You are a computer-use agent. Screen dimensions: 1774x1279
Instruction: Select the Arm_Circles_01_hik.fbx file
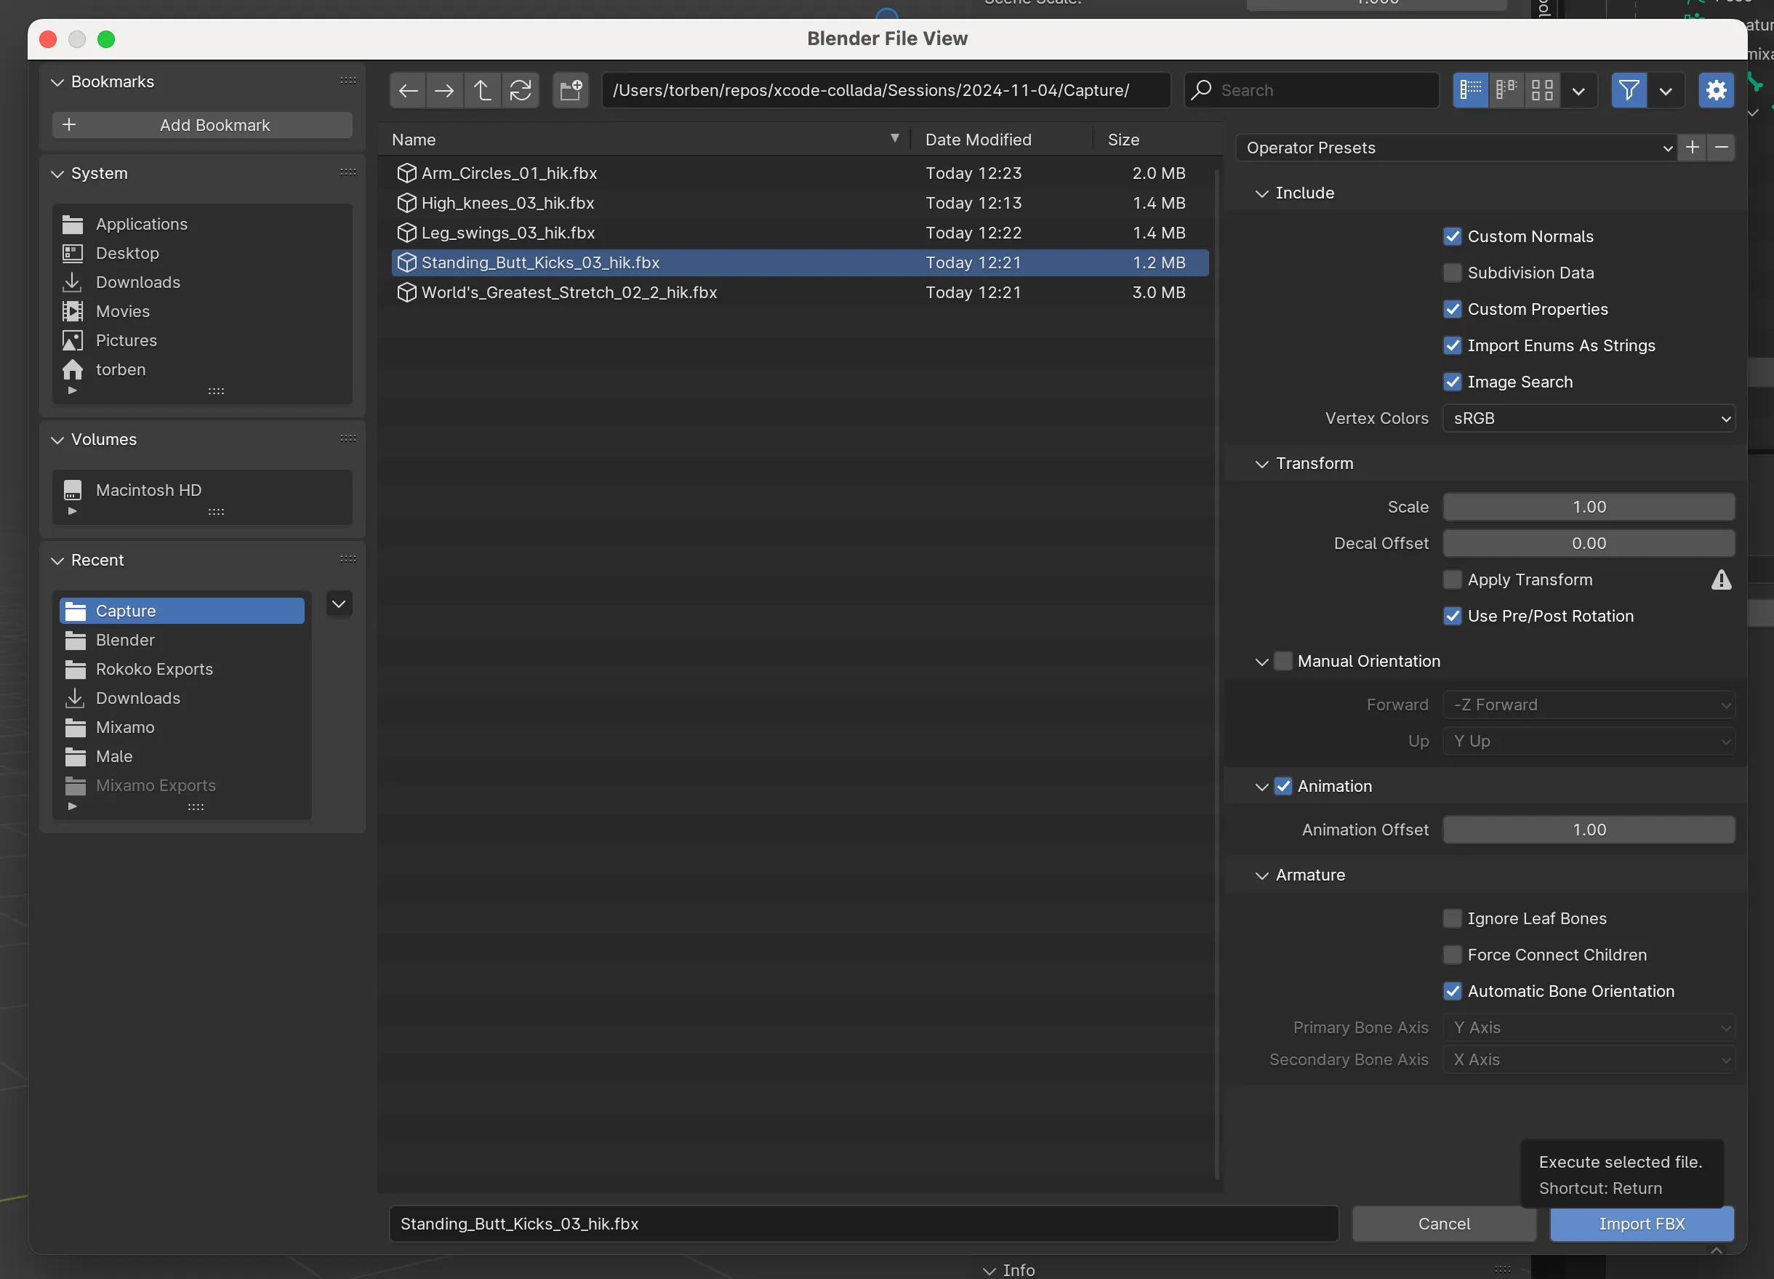[x=508, y=173]
